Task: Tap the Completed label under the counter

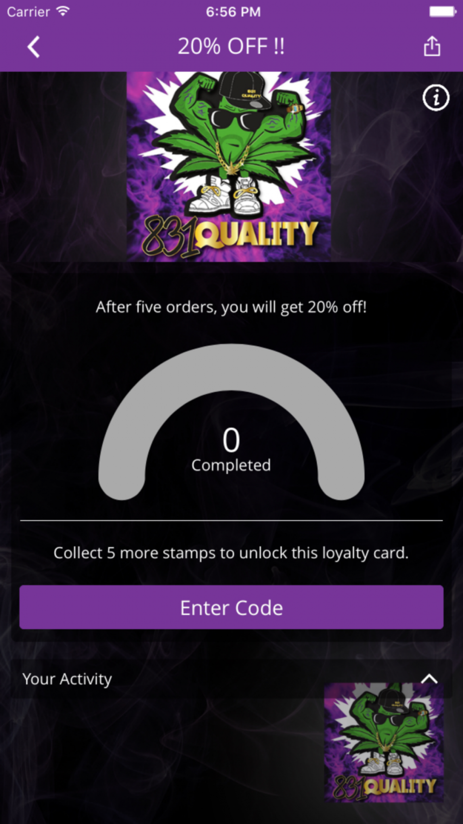Action: [231, 465]
